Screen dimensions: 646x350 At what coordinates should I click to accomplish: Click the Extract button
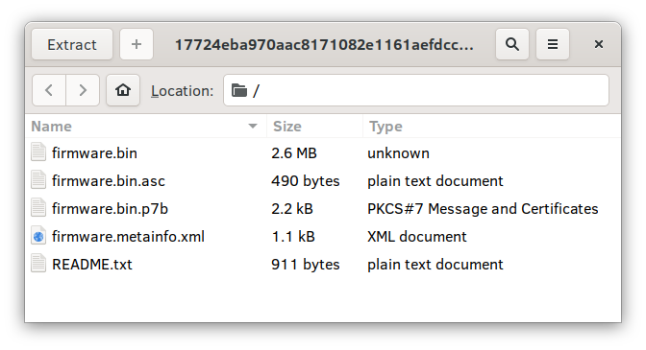(72, 44)
